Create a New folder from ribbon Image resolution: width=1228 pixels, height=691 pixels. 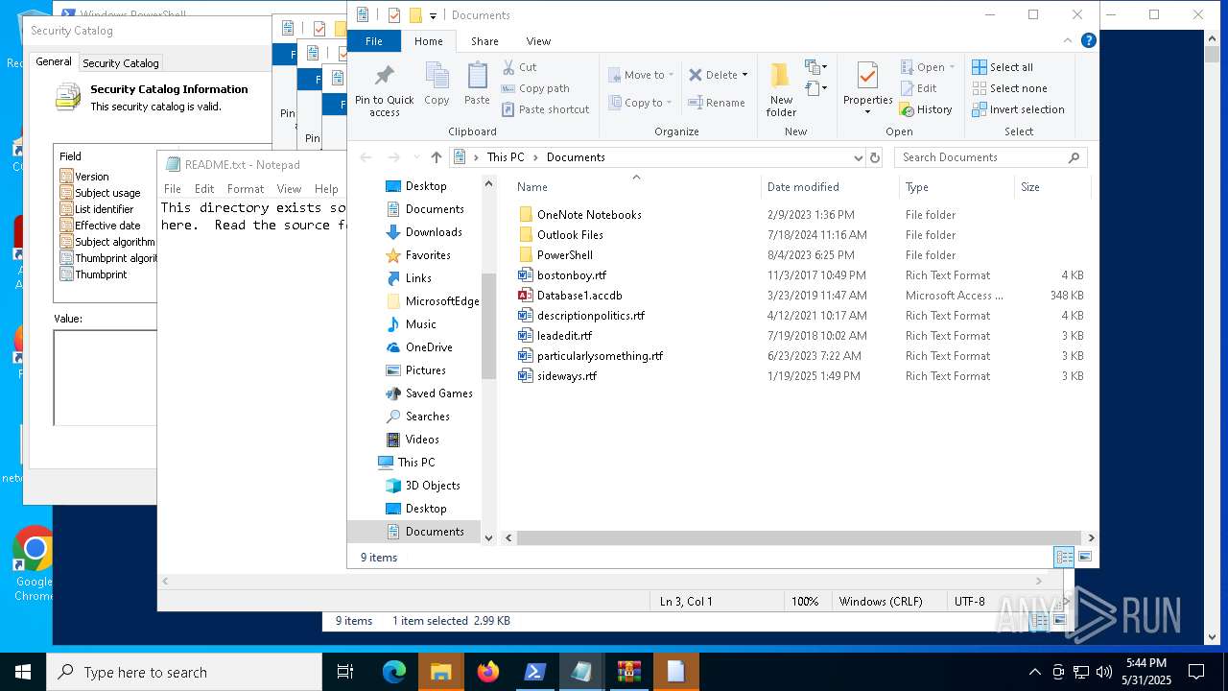[781, 89]
